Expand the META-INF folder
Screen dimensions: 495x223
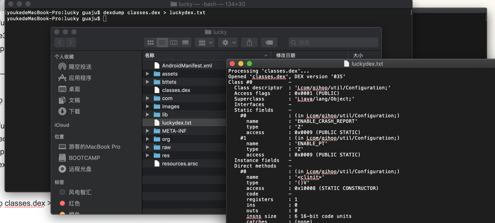148,131
